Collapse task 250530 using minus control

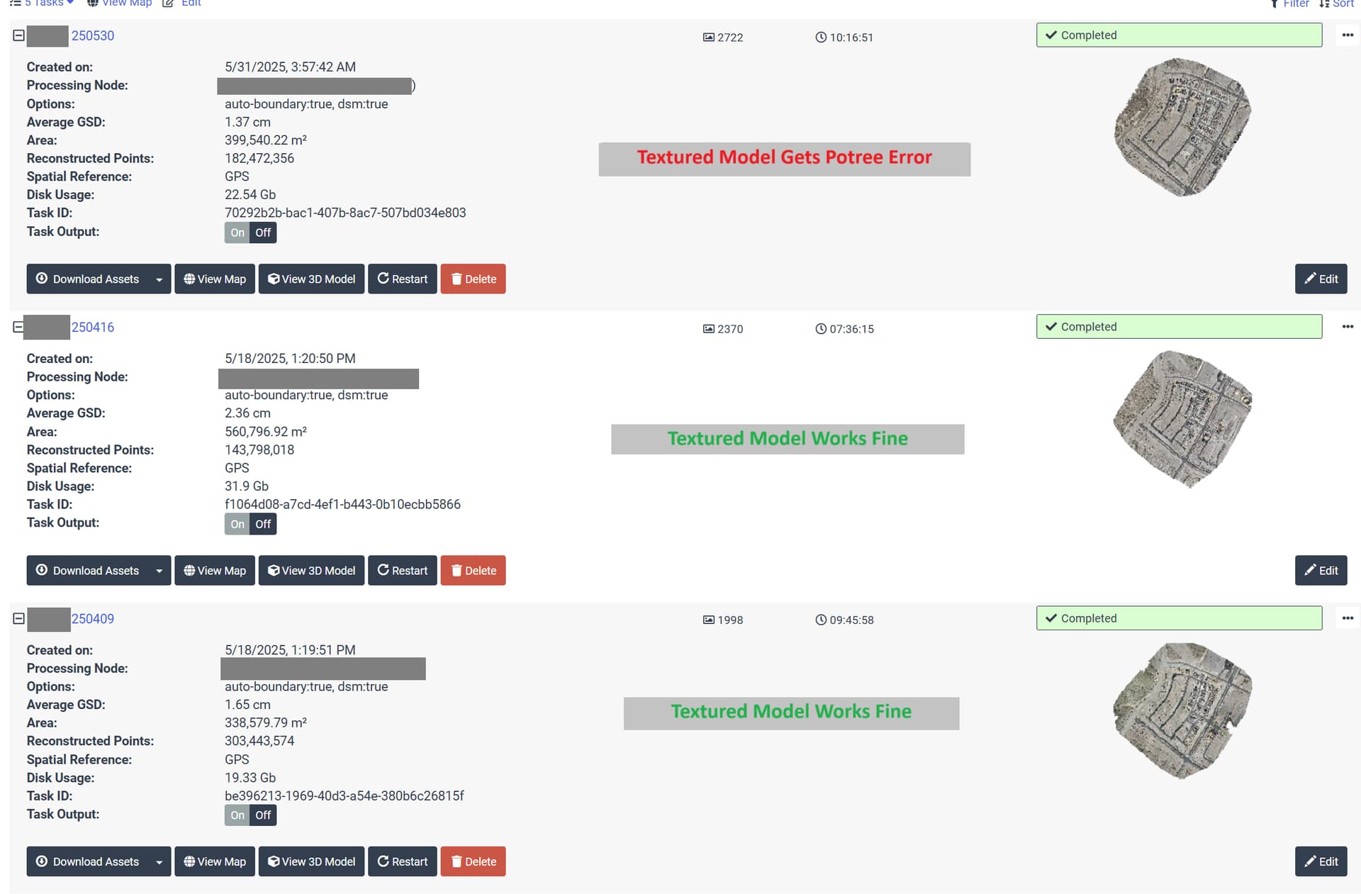pos(18,35)
